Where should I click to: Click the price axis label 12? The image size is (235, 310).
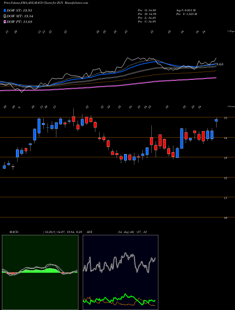tap(225, 178)
